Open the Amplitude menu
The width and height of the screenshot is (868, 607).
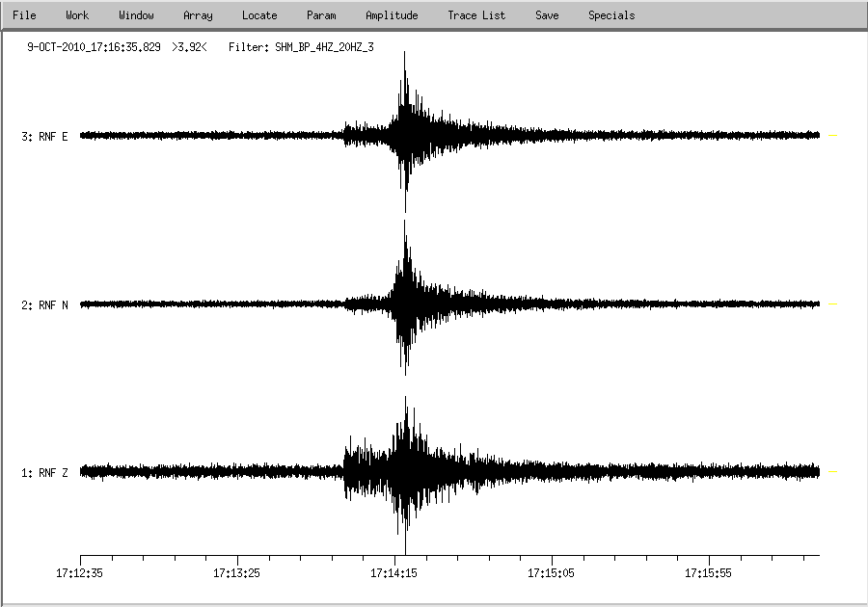392,15
